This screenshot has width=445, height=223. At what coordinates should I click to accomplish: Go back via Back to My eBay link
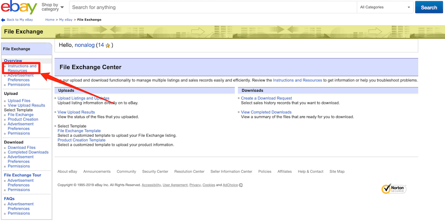click(x=20, y=20)
